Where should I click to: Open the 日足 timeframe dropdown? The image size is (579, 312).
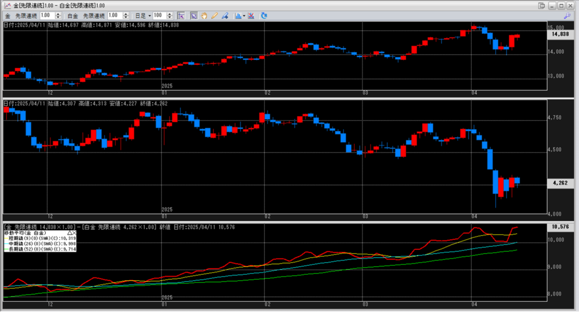pyautogui.click(x=143, y=15)
